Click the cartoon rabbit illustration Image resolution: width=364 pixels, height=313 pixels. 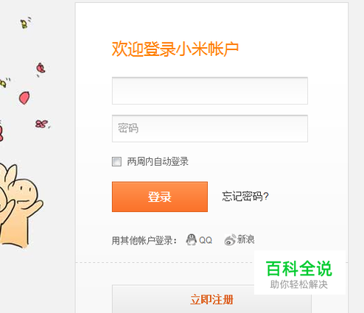(18, 205)
